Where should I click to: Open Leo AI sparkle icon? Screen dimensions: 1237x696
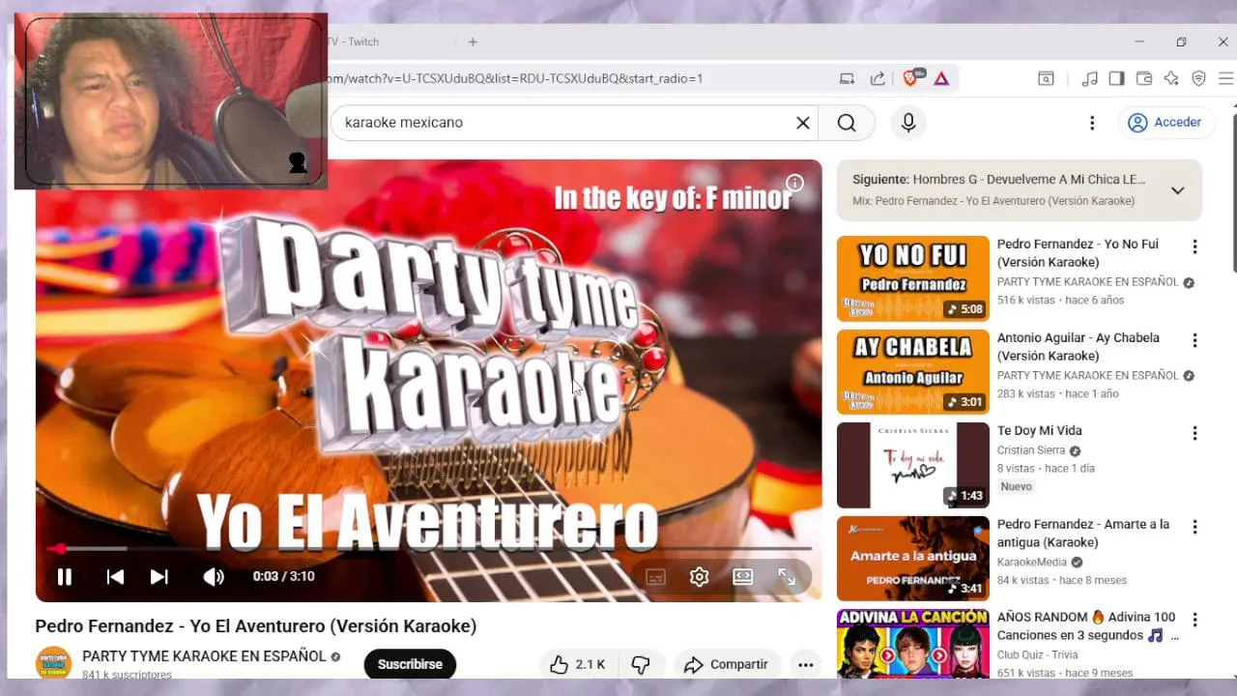(x=1171, y=78)
